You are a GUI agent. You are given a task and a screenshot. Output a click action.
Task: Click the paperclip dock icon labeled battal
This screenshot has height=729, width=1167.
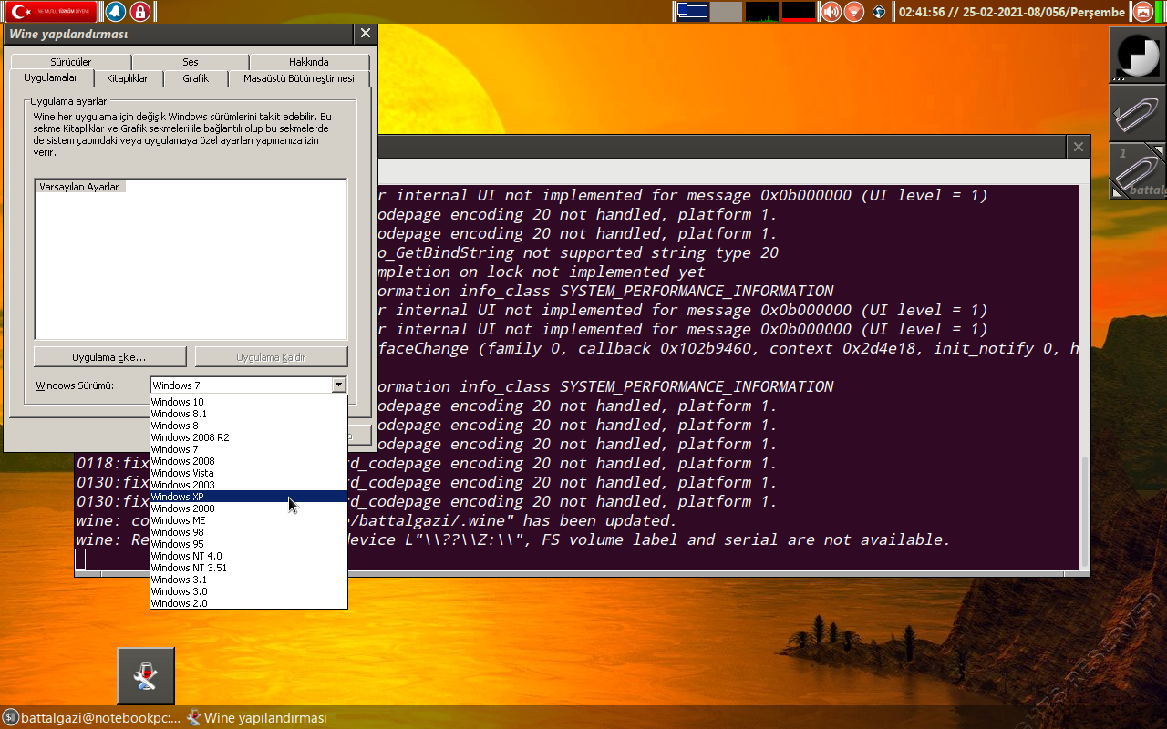pos(1138,171)
